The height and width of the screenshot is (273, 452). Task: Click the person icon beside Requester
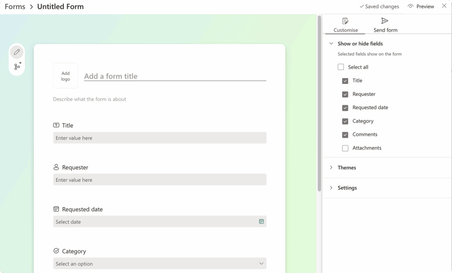[56, 167]
